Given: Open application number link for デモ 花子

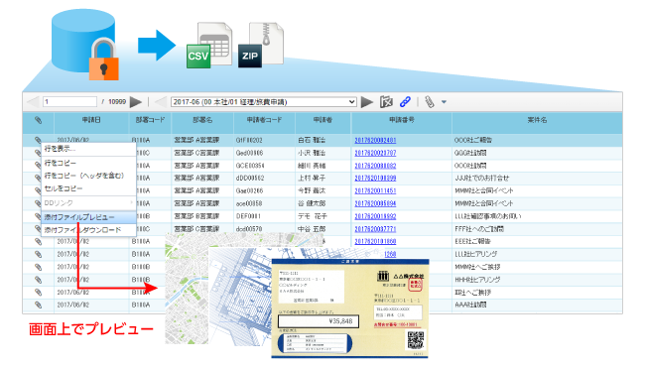Looking at the screenshot, I should click(x=375, y=216).
